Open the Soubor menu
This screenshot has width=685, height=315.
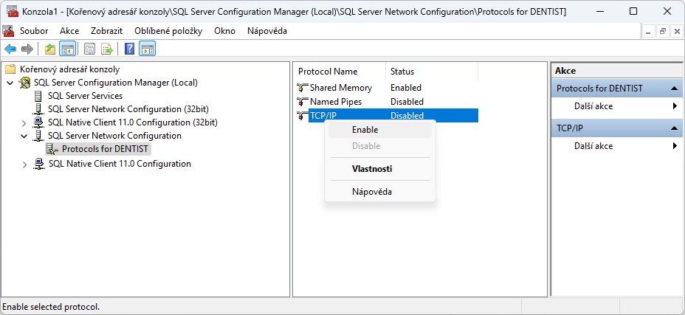(34, 31)
